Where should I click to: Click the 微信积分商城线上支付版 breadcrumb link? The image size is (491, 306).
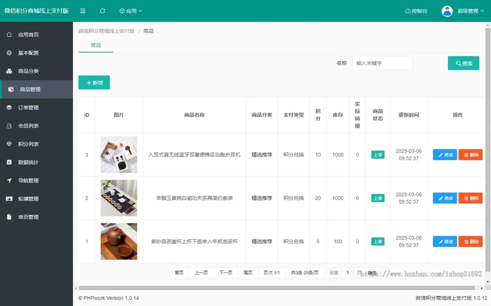pos(106,31)
